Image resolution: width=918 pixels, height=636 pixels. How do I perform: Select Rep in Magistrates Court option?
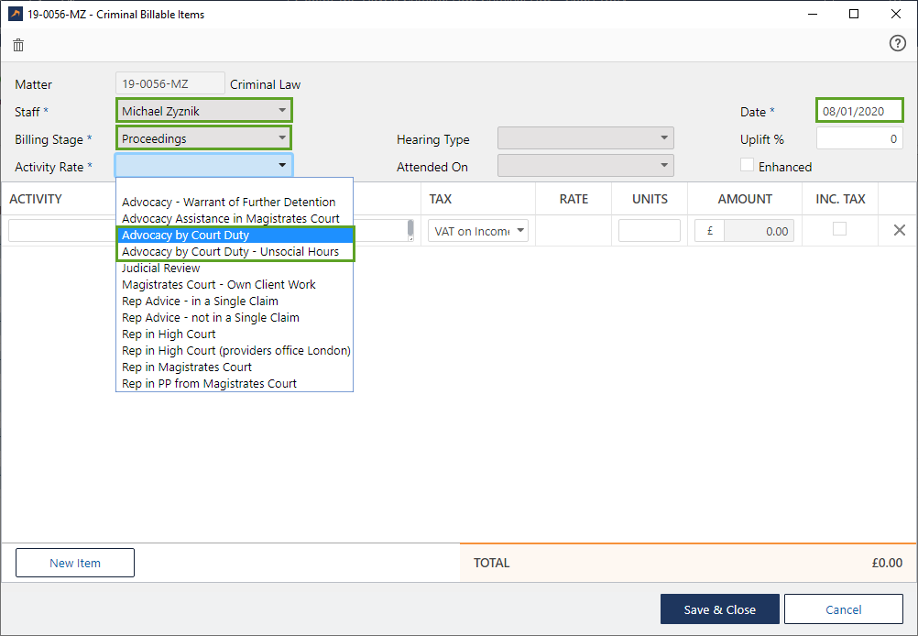click(187, 367)
